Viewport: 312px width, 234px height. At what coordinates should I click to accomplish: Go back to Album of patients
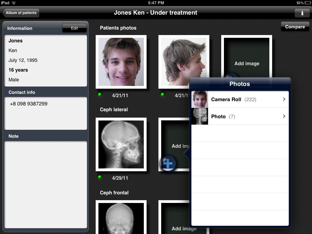(21, 13)
